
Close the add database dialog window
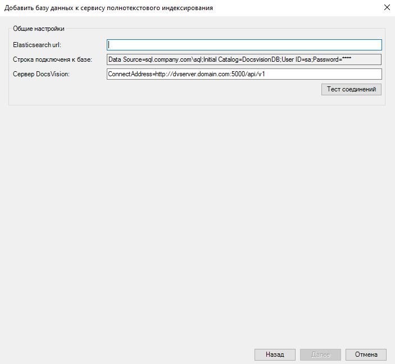tap(387, 8)
